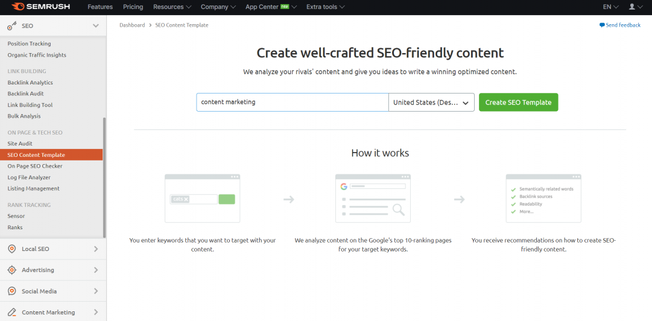The height and width of the screenshot is (321, 652).
Task: Click the recommendations checklist illustration
Action: [x=543, y=199]
